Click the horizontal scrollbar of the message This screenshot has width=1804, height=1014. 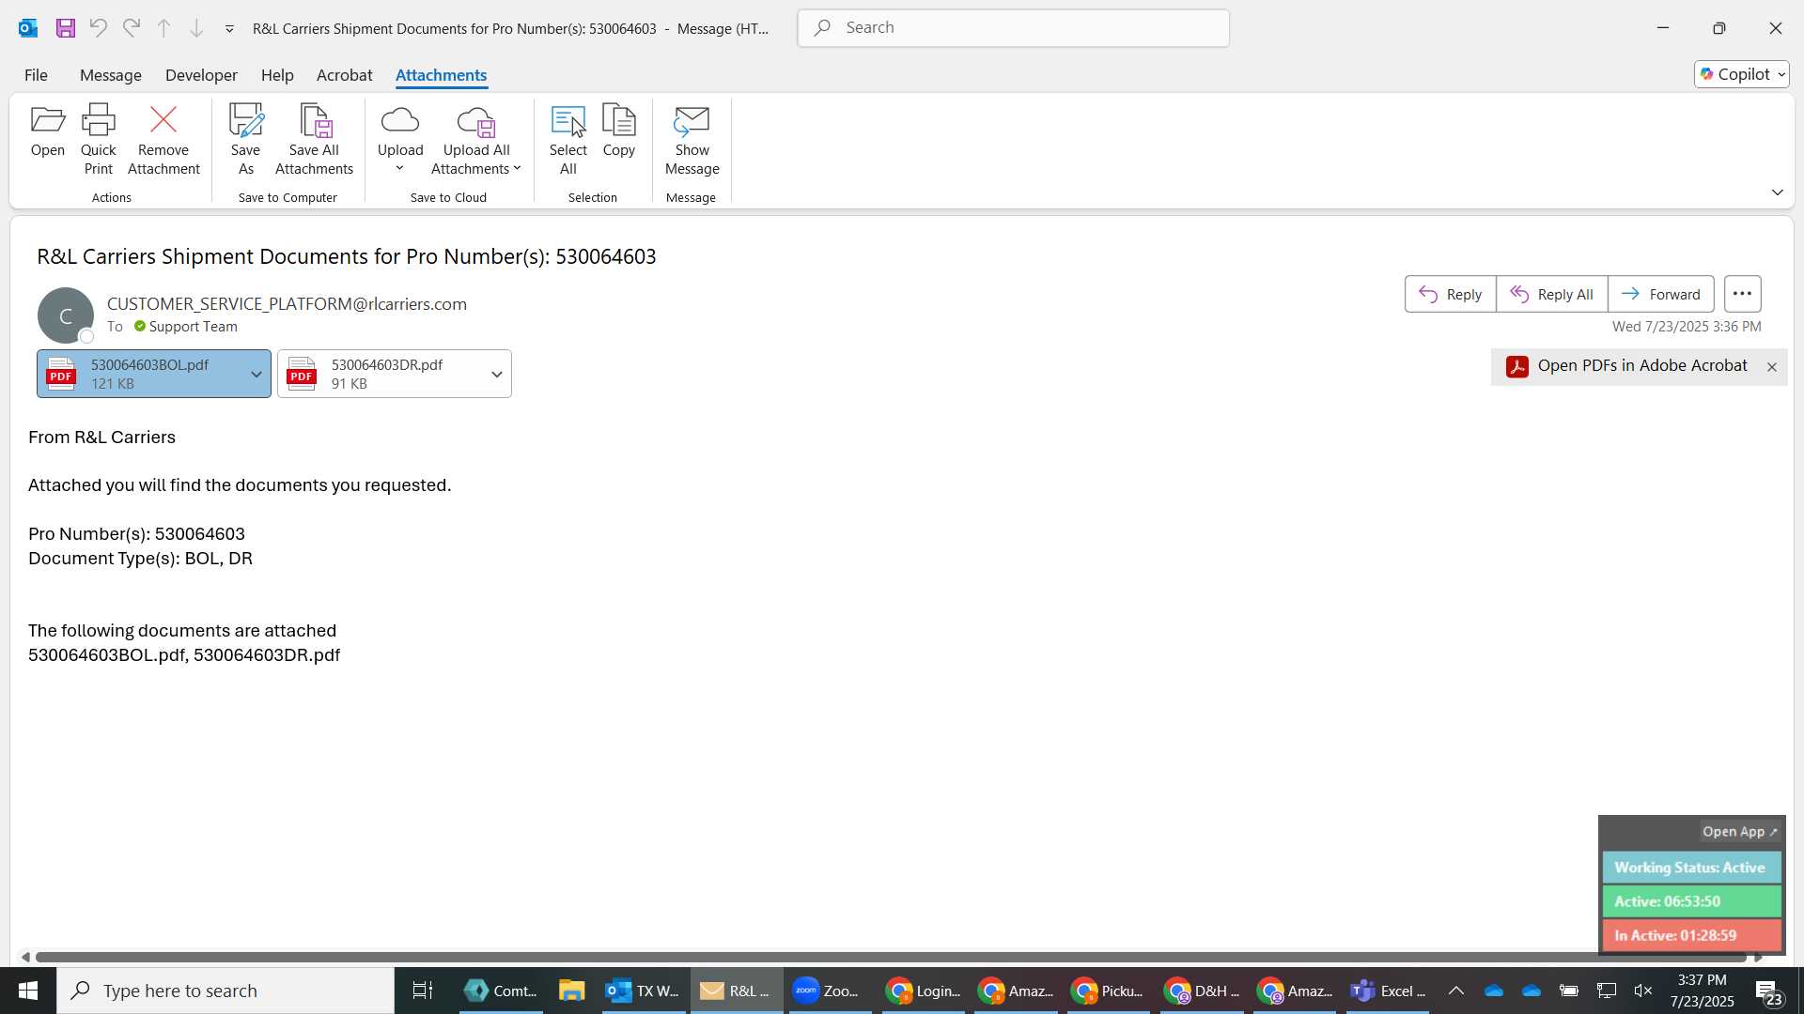coord(890,957)
